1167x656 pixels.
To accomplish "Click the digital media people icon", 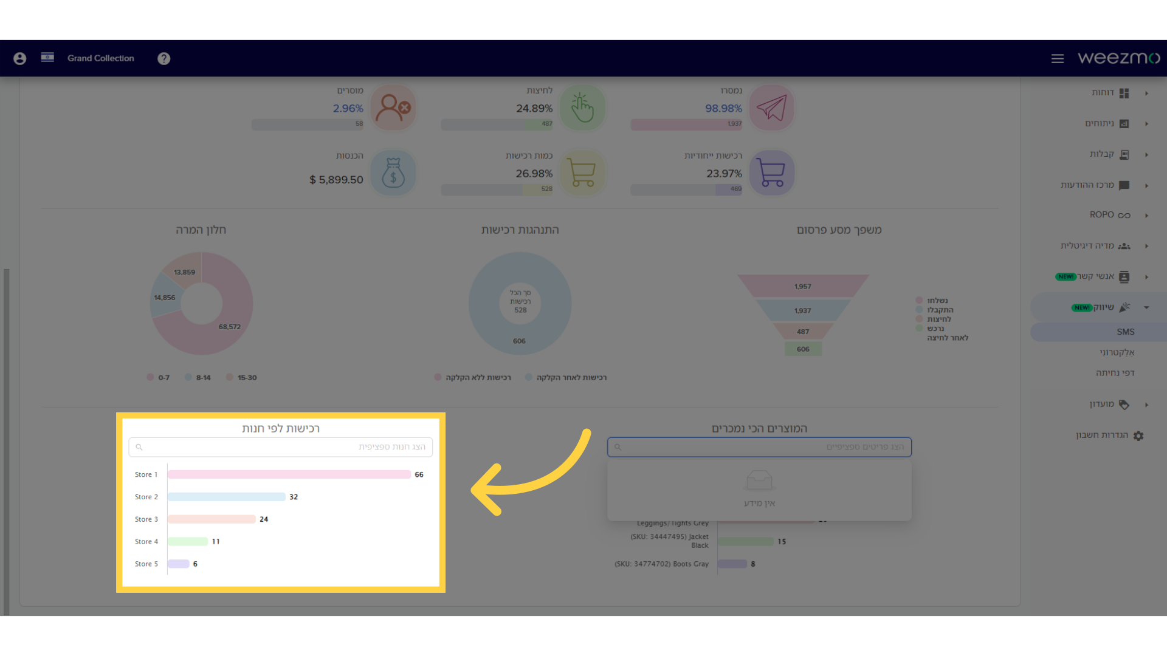I will pyautogui.click(x=1124, y=246).
